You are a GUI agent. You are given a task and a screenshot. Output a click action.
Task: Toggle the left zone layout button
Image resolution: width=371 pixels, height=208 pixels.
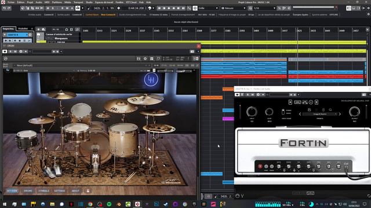349,8
